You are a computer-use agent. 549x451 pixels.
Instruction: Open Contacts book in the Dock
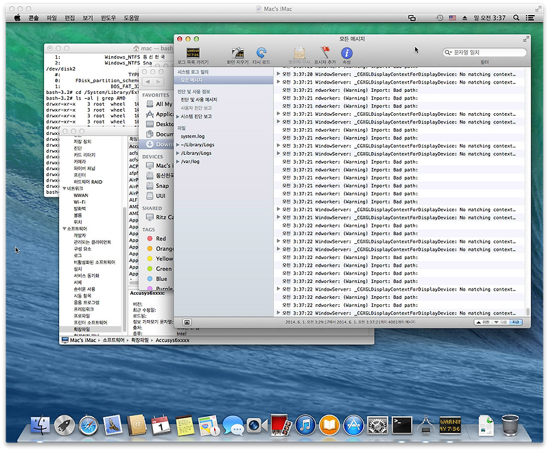pyautogui.click(x=137, y=425)
